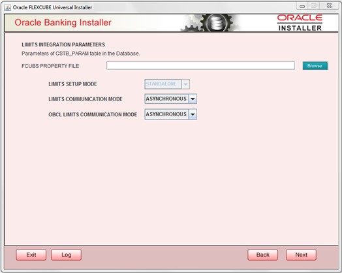The image size is (342, 273).
Task: Go back with the Back button
Action: [263, 255]
